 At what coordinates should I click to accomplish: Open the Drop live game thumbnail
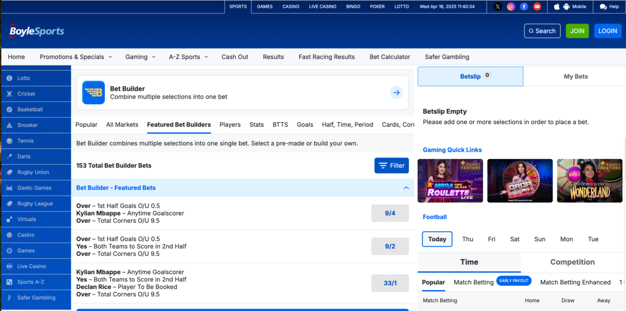click(x=520, y=181)
